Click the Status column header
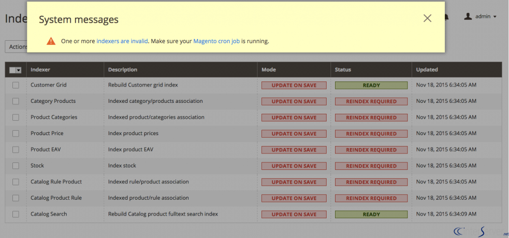The image size is (509, 238). coord(343,70)
